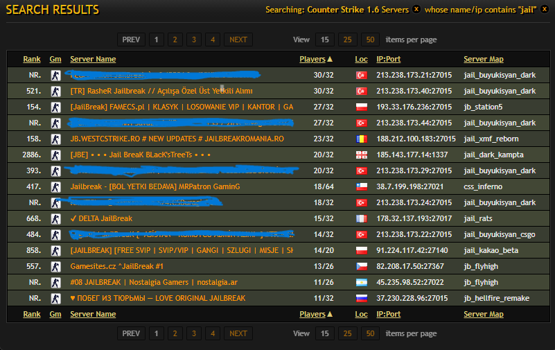The height and width of the screenshot is (350, 555).
Task: Select 15 items per page at top
Action: 324,40
